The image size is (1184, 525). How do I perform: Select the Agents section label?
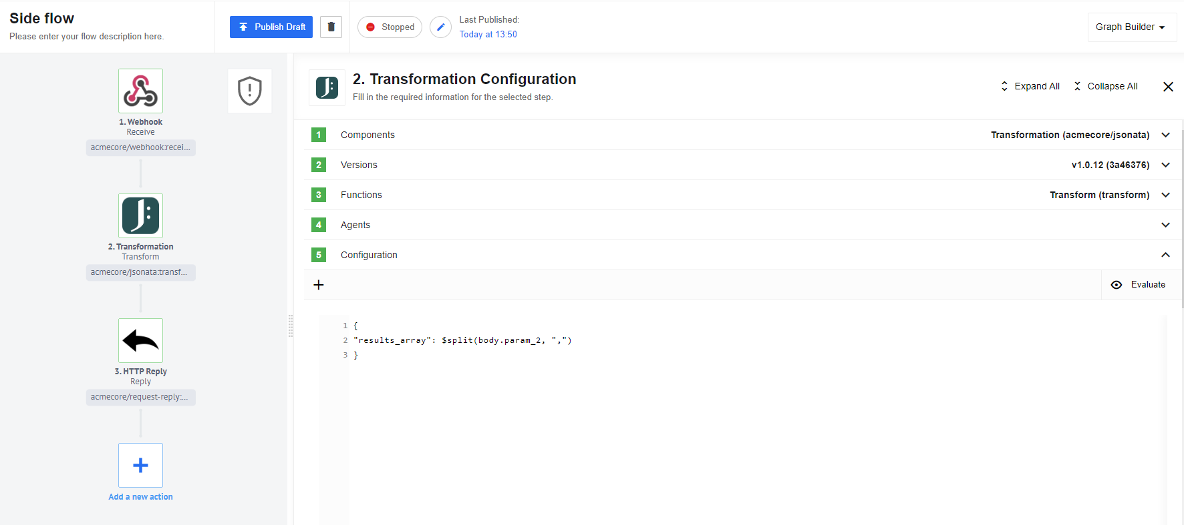tap(355, 225)
